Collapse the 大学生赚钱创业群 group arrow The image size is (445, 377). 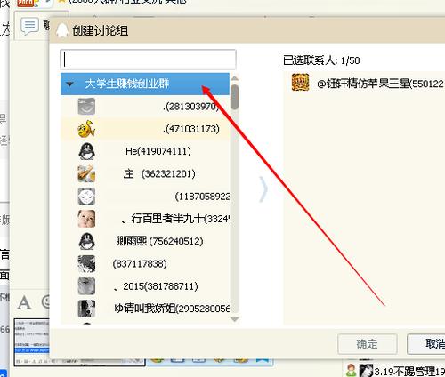[70, 84]
